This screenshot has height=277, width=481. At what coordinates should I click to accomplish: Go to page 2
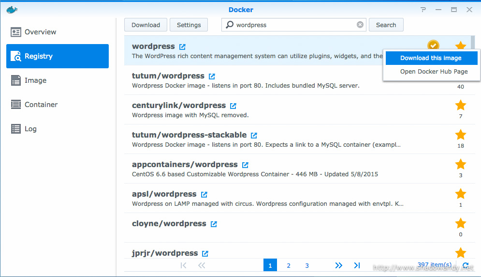(x=288, y=265)
